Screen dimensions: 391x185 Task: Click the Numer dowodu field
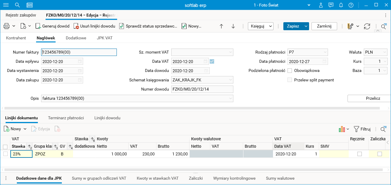click(202, 89)
